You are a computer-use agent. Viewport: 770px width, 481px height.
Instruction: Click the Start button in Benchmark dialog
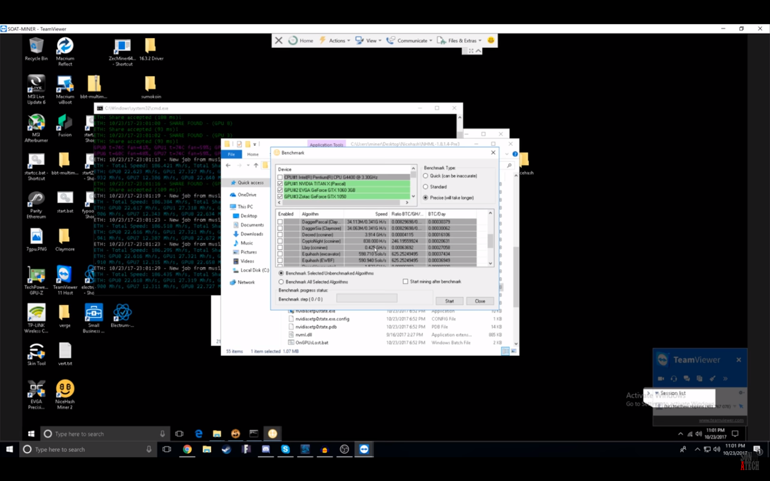tap(449, 301)
